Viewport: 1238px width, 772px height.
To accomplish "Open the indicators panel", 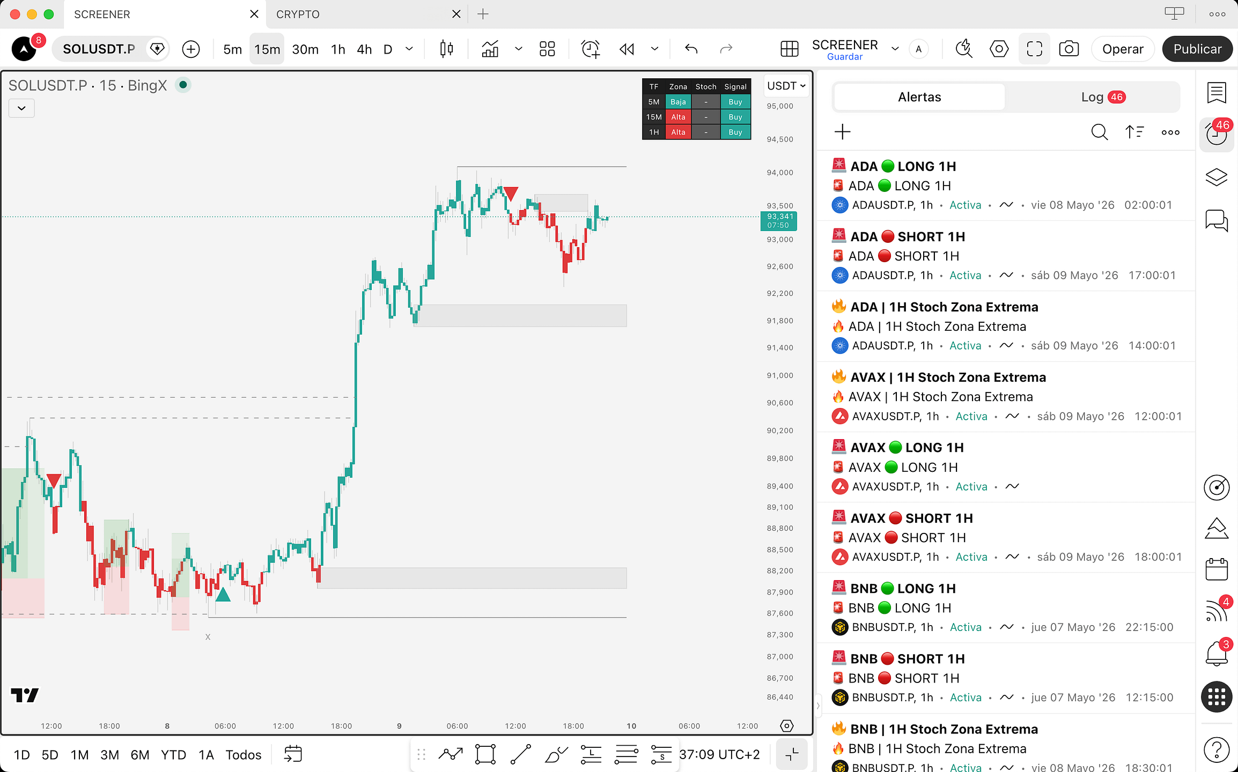I will [x=490, y=49].
